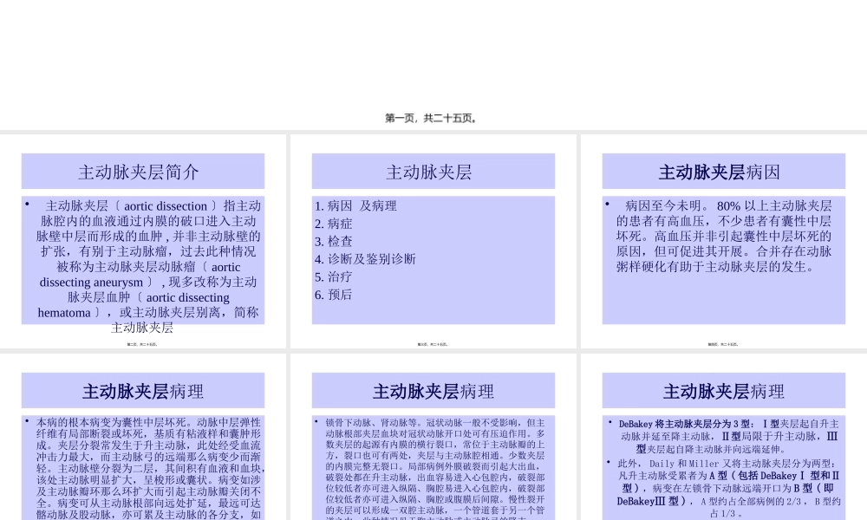Select 病理 title above '本病的根本病变' text
Image resolution: width=867 pixels, height=520 pixels.
142,391
